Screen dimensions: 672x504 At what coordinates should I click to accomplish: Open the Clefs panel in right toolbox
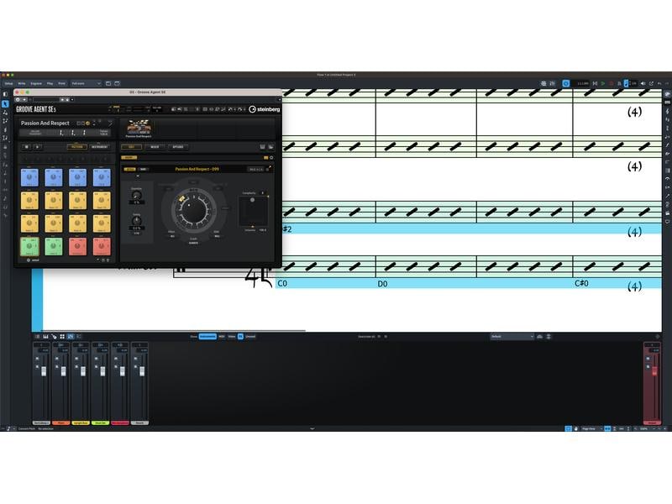click(667, 111)
